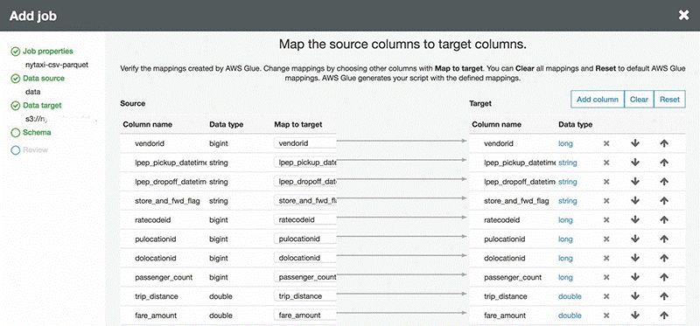This screenshot has width=700, height=326.
Task: Change vendorid target data type long
Action: pyautogui.click(x=565, y=143)
